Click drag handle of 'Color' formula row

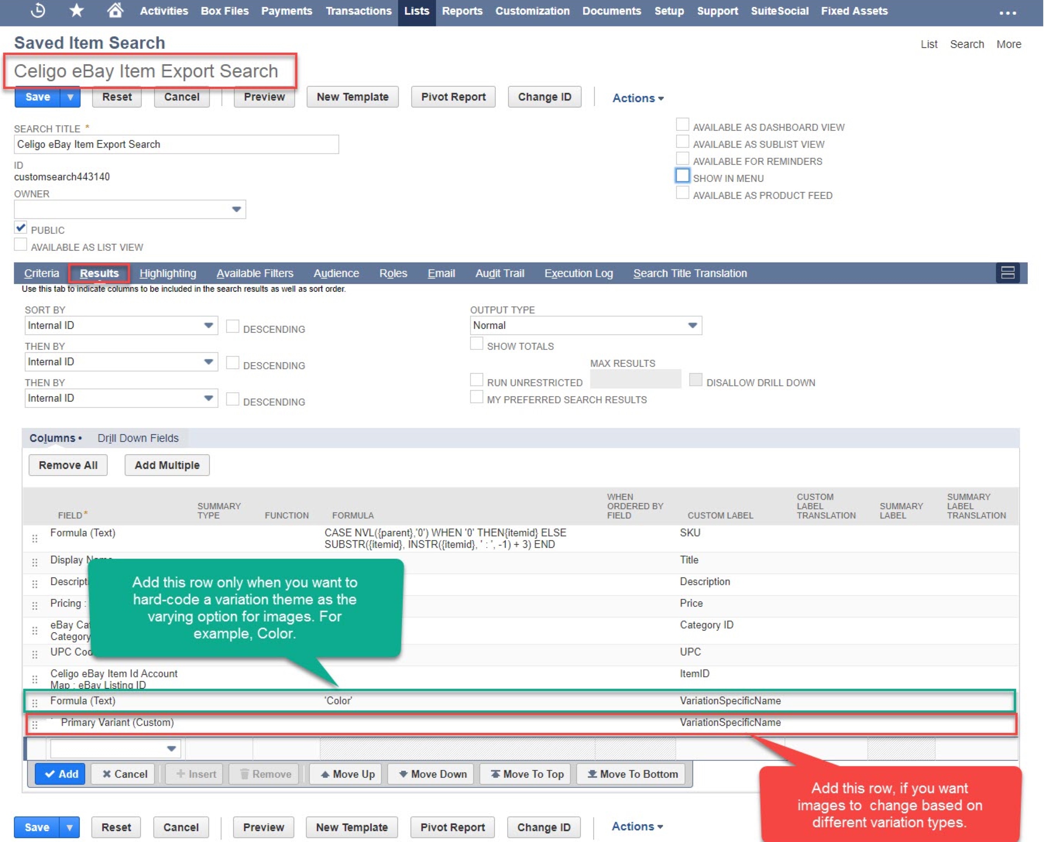pos(34,703)
